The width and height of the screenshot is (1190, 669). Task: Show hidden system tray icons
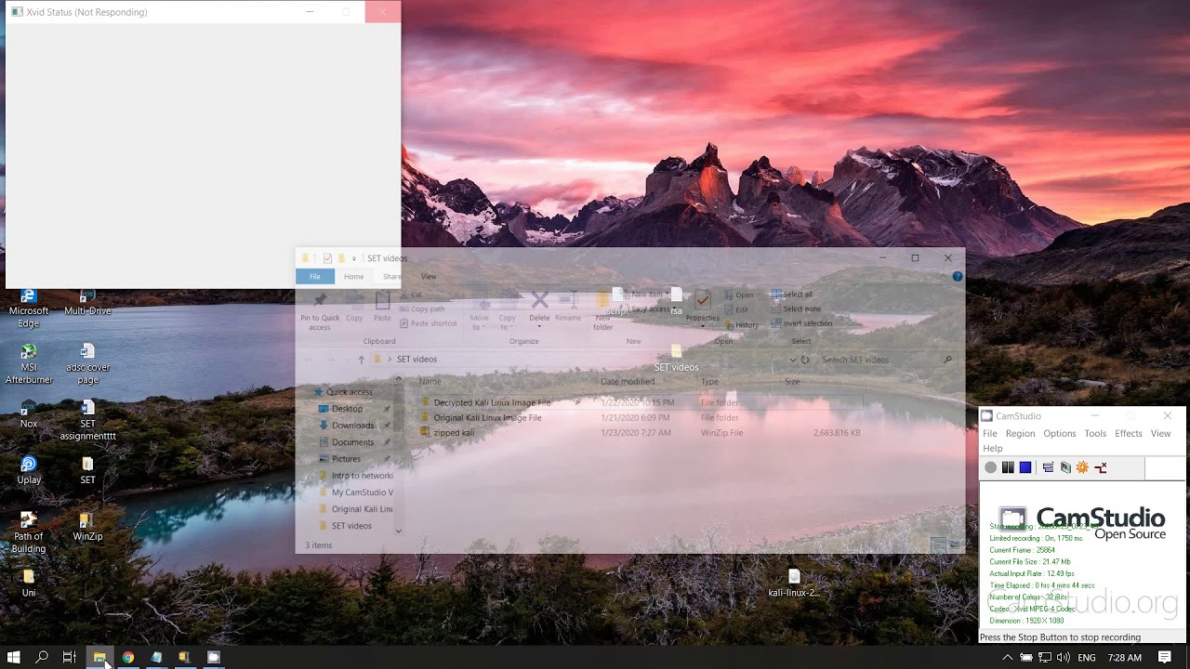tap(1008, 657)
